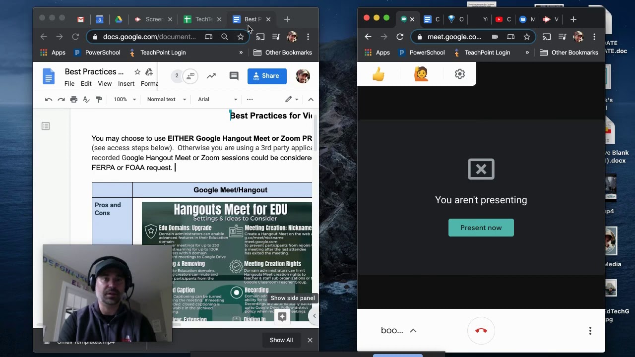Click the Present now button
This screenshot has width=635, height=357.
pos(481,228)
